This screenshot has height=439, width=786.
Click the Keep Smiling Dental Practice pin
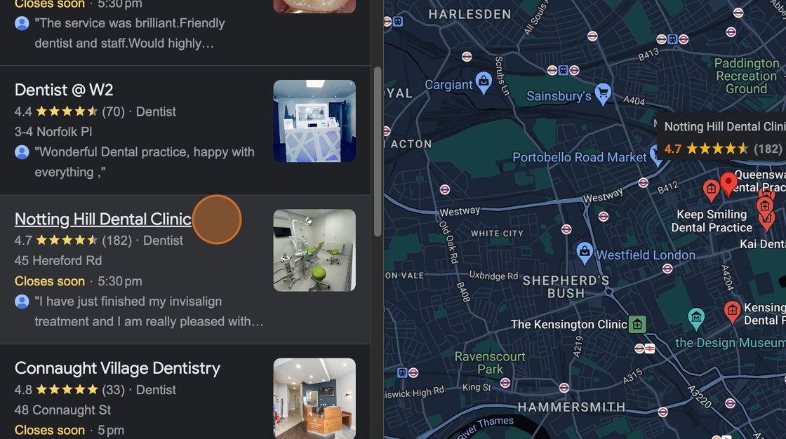point(711,191)
